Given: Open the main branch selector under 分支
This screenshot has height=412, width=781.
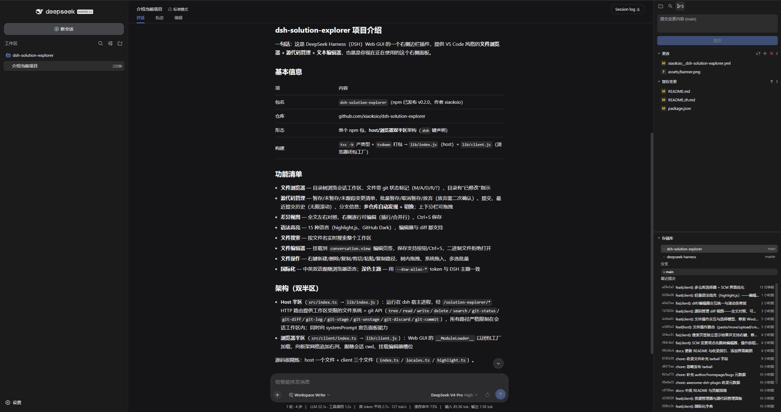Looking at the screenshot, I should [x=719, y=272].
